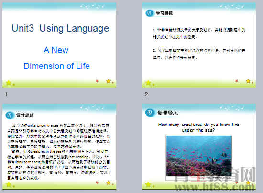The width and height of the screenshot is (263, 193).
Task: Click the 'Unit3 Using Language' title text
Action: click(60, 28)
